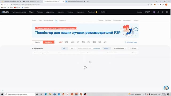
Task: Open the Mail app in taskbar
Action: pyautogui.click(x=59, y=94)
